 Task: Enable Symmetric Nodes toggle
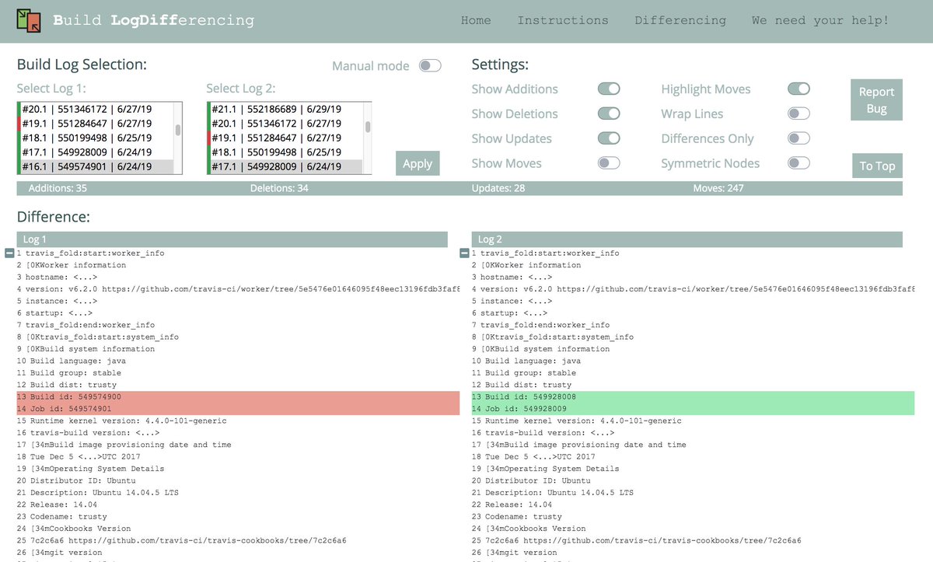(798, 163)
